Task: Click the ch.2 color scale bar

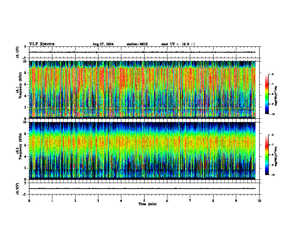Action: 267,155
